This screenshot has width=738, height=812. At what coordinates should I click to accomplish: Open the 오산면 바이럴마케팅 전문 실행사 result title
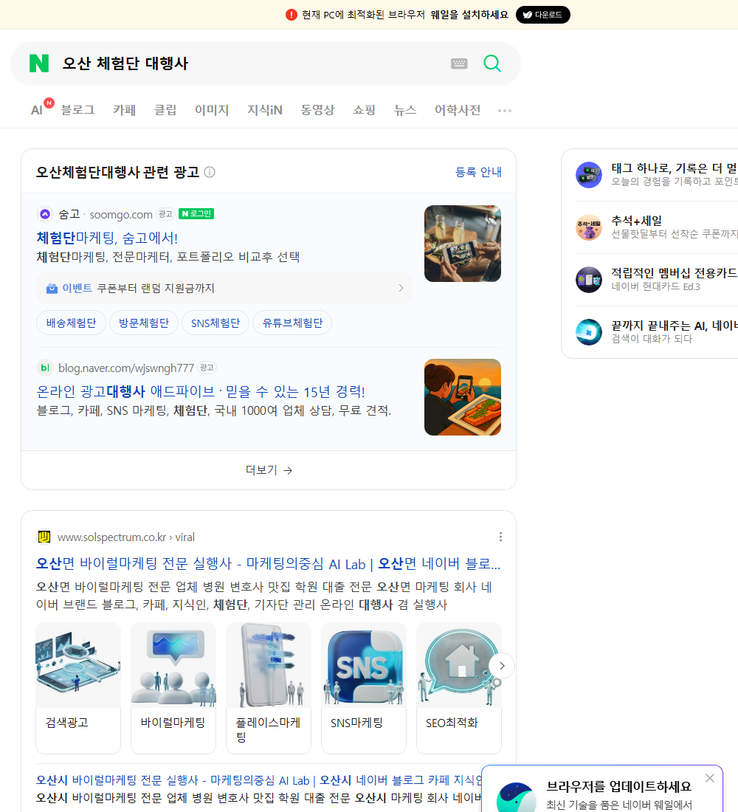pos(269,563)
